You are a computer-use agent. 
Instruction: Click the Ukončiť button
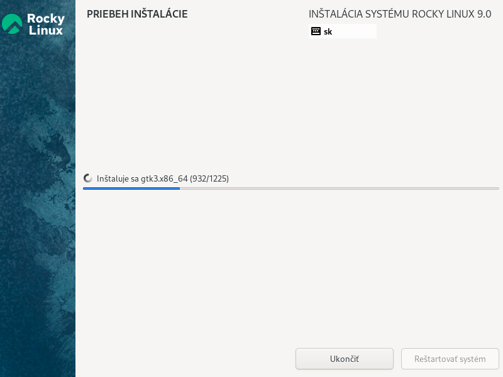click(344, 359)
